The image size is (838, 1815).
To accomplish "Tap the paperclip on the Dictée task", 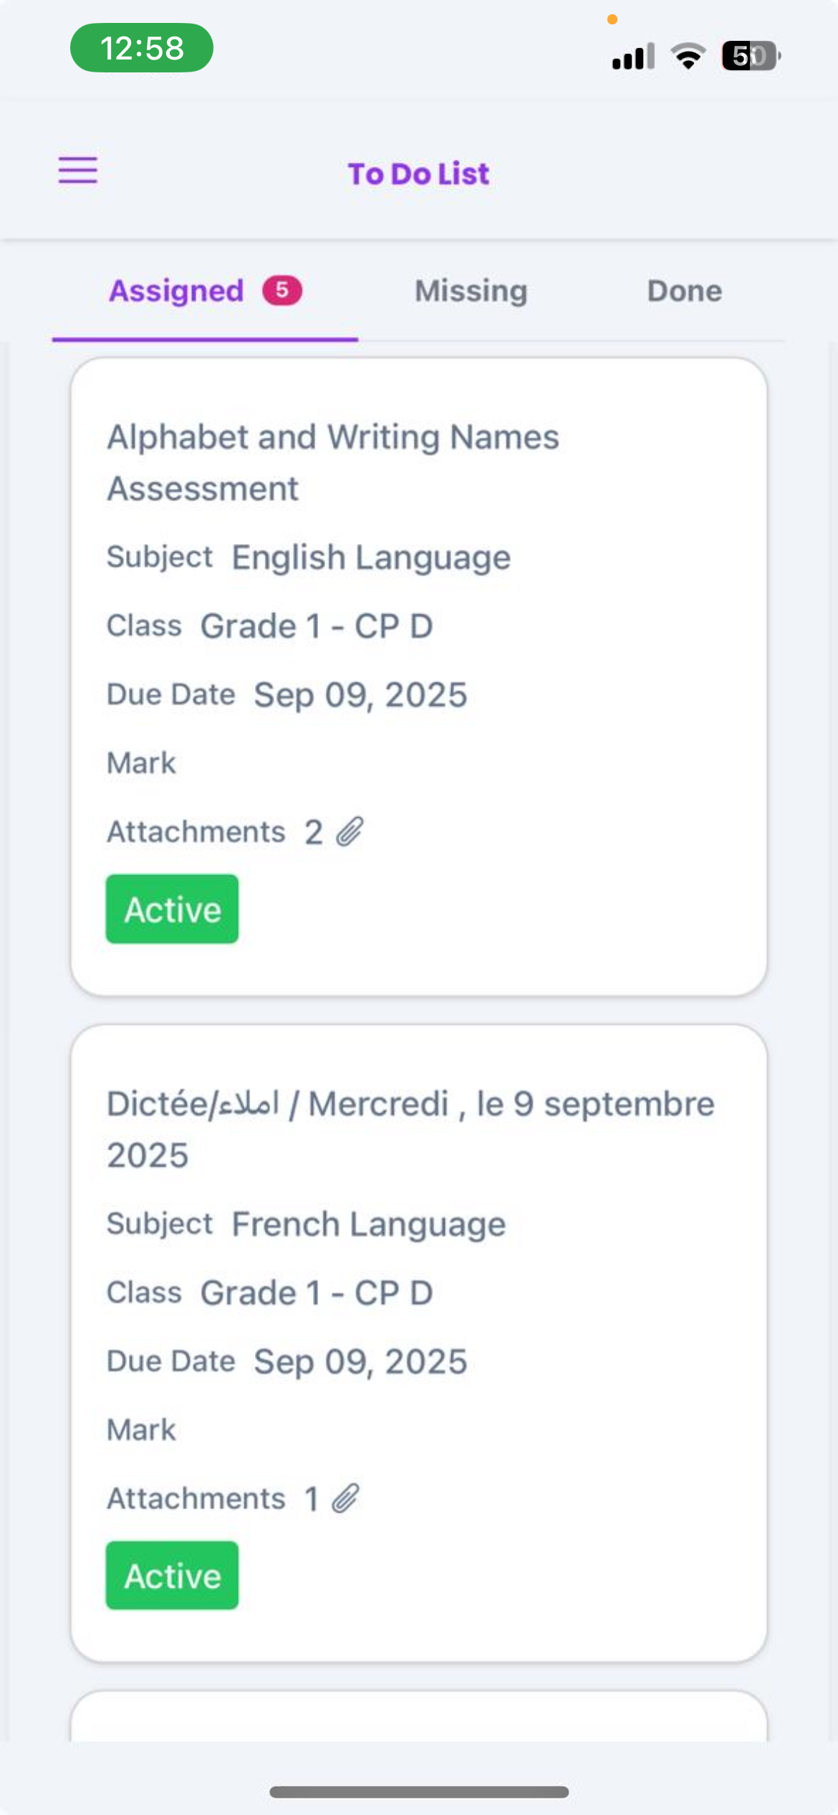I will point(346,1498).
